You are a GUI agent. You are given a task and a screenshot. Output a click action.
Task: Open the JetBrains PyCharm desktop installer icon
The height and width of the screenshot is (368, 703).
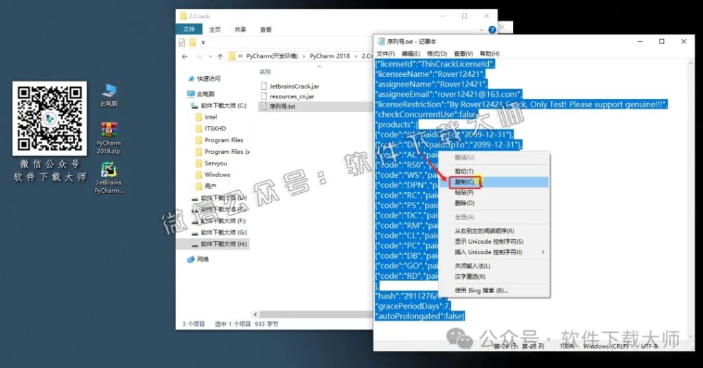pos(108,178)
